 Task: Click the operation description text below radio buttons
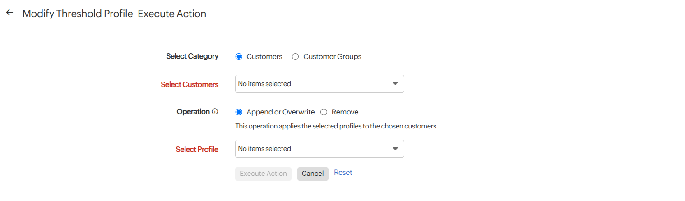(337, 126)
